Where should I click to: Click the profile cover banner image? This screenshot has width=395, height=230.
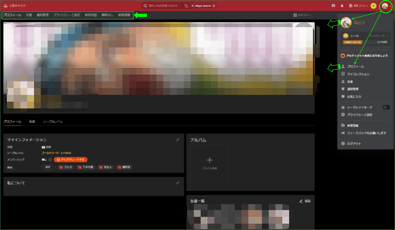click(159, 59)
